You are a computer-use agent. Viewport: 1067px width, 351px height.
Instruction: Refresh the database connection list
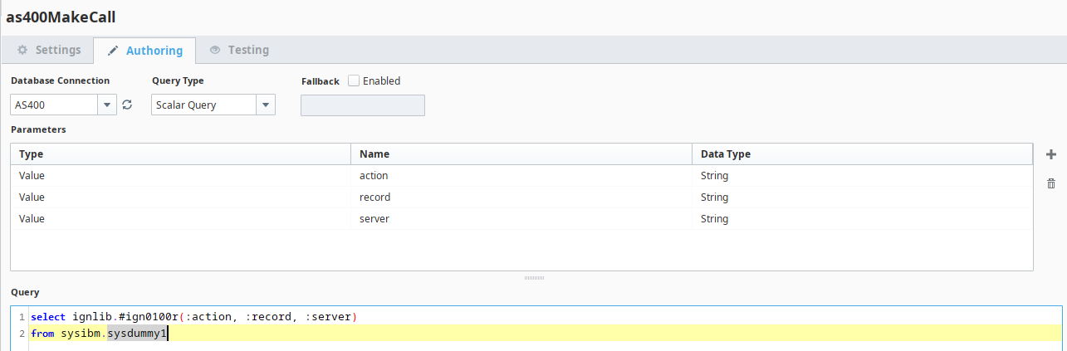click(x=127, y=105)
